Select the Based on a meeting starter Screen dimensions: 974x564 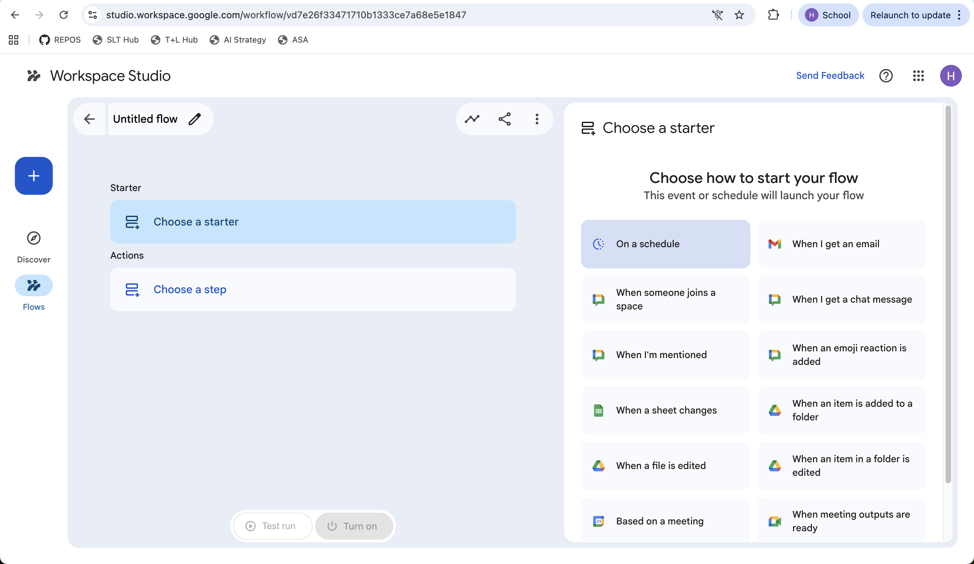666,520
